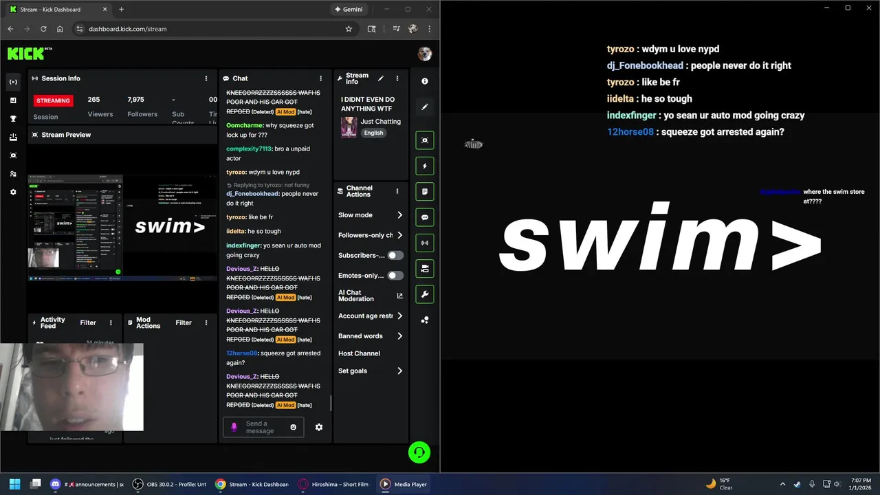Switch to OBS in taskbar
Screen dimensions: 880x495
(170, 484)
